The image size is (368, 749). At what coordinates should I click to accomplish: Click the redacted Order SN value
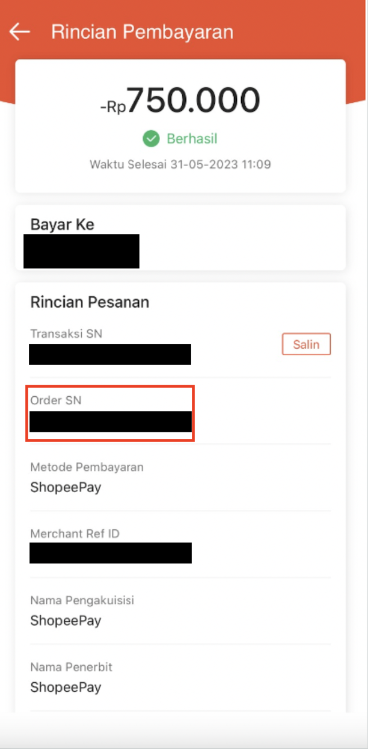(x=111, y=421)
